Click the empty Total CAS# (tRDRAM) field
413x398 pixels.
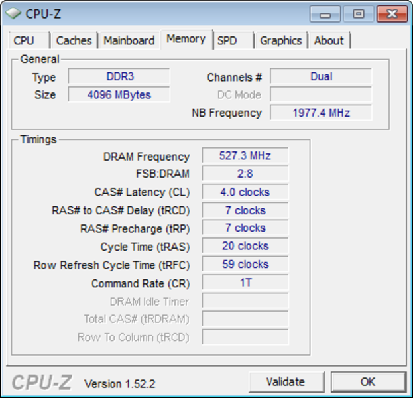click(x=245, y=318)
